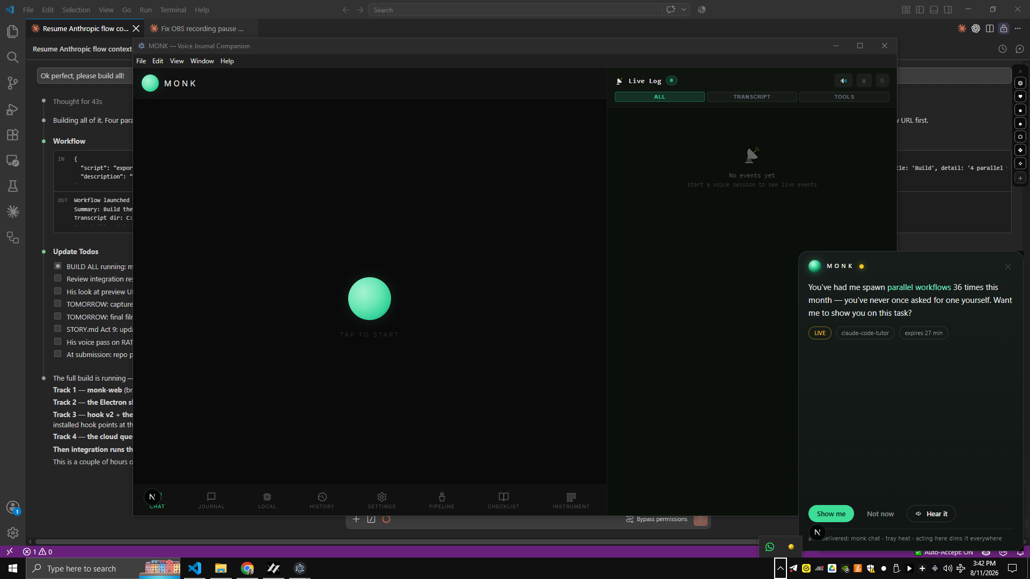Close the MONK notification popup
Screen dimensions: 1030x579
1008,266
